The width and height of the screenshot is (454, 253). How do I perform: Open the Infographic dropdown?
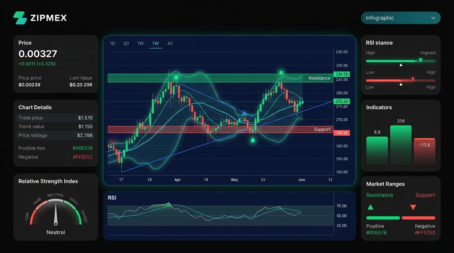(401, 18)
